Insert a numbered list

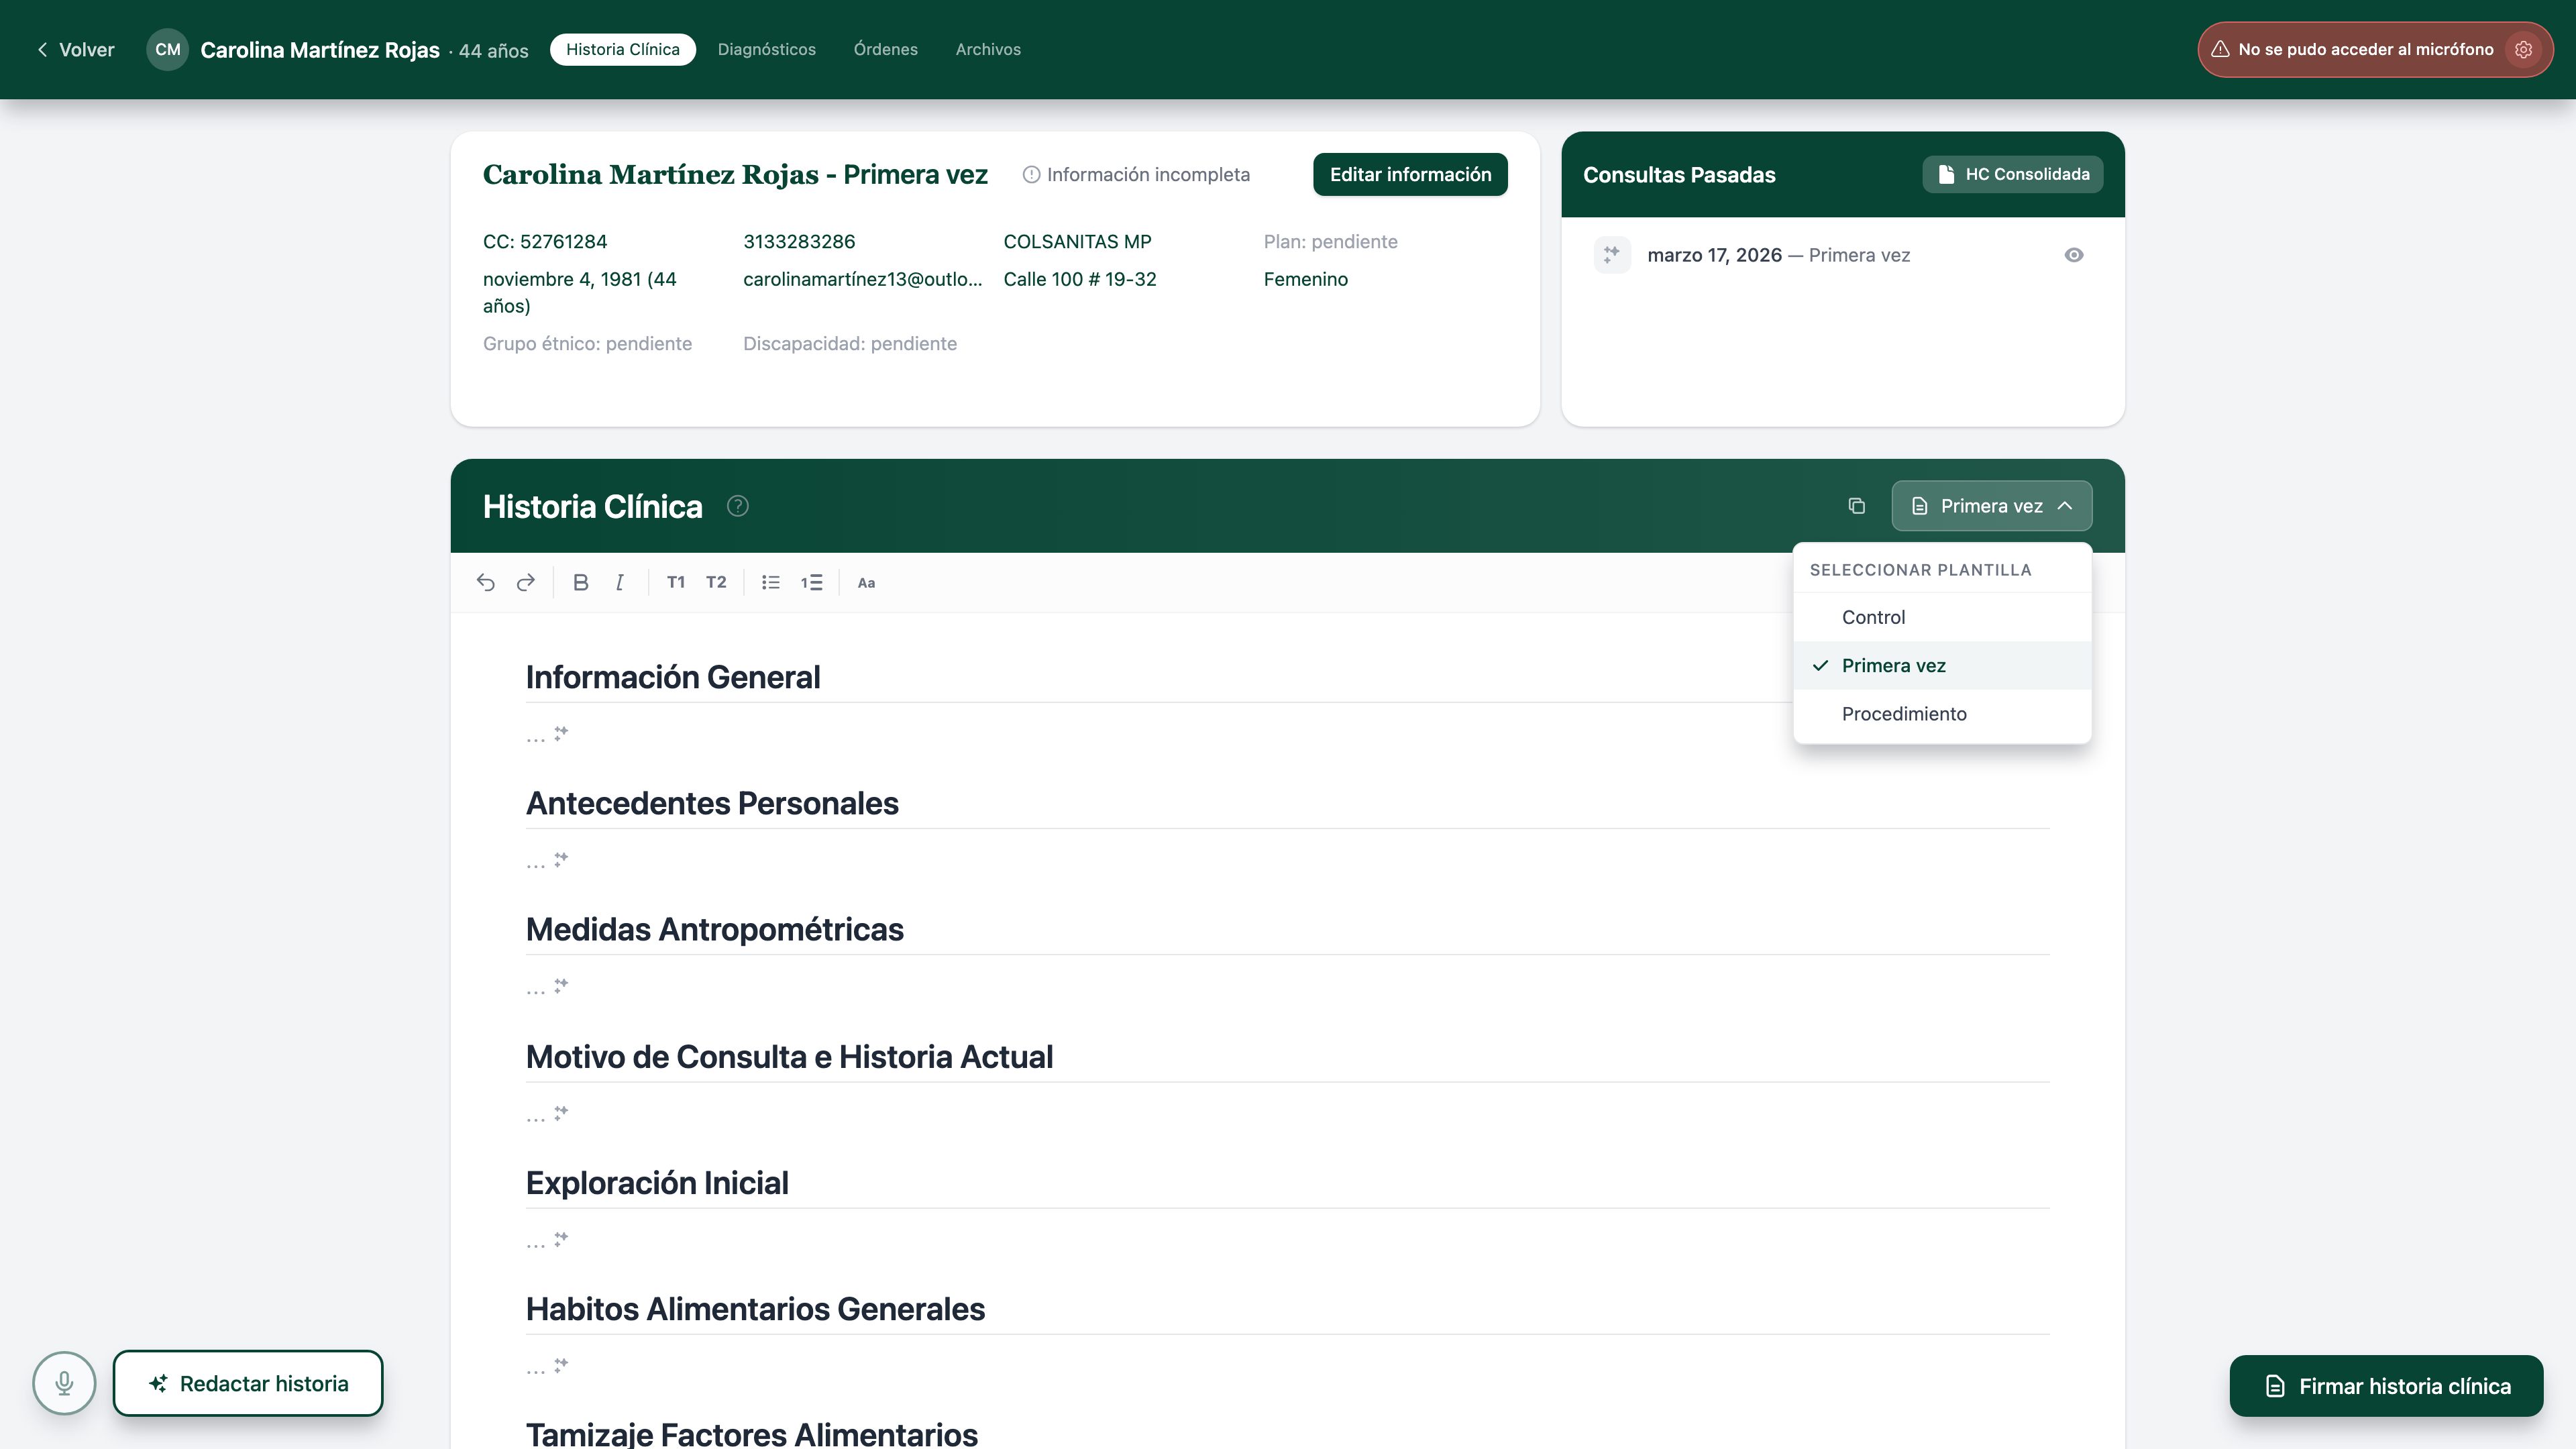pos(811,582)
